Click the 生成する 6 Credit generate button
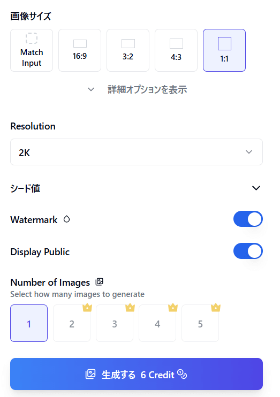The width and height of the screenshot is (280, 397). coord(137,374)
